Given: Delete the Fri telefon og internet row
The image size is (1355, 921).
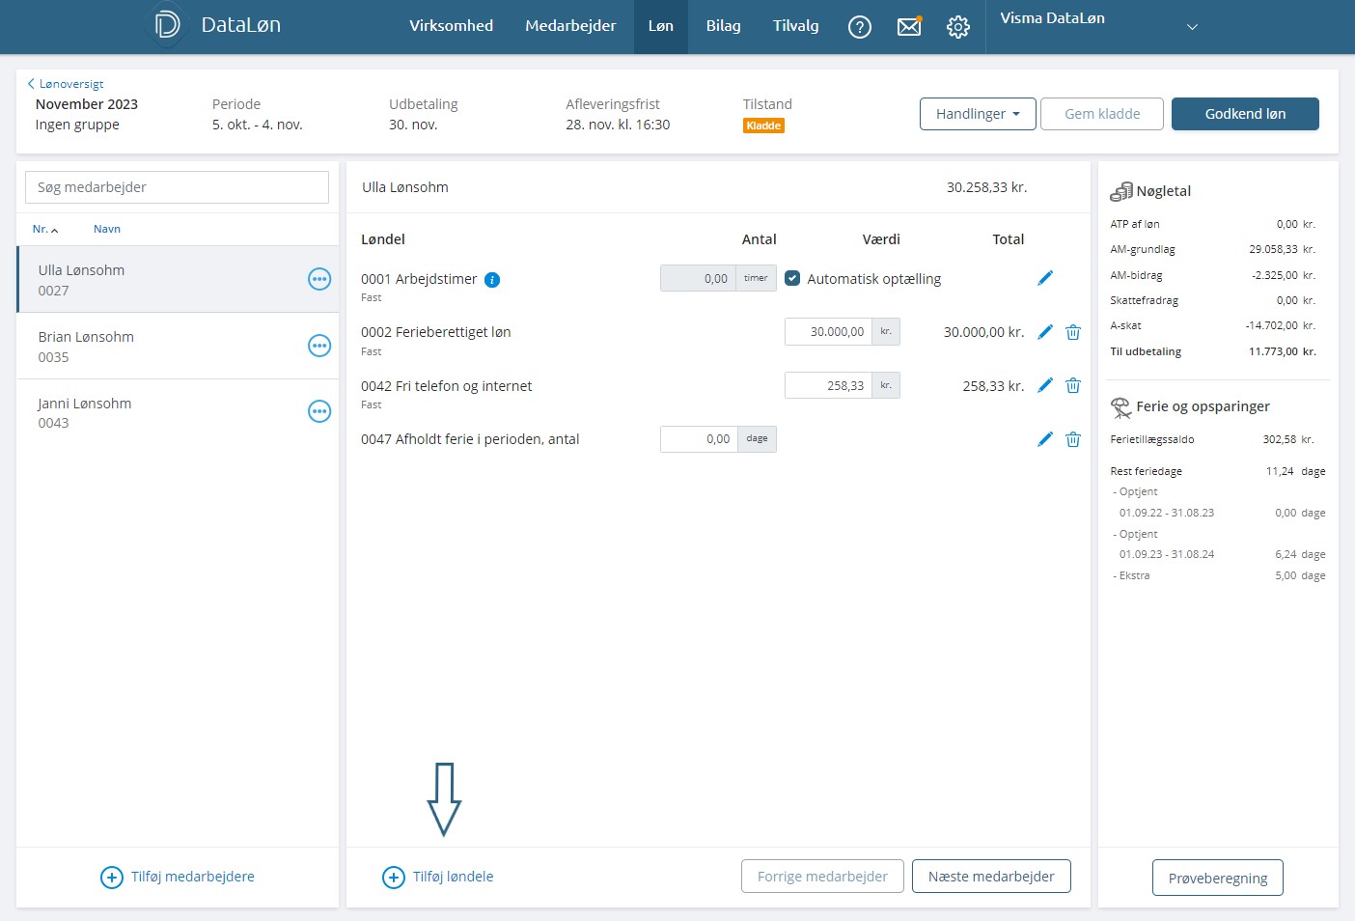Looking at the screenshot, I should [1072, 386].
